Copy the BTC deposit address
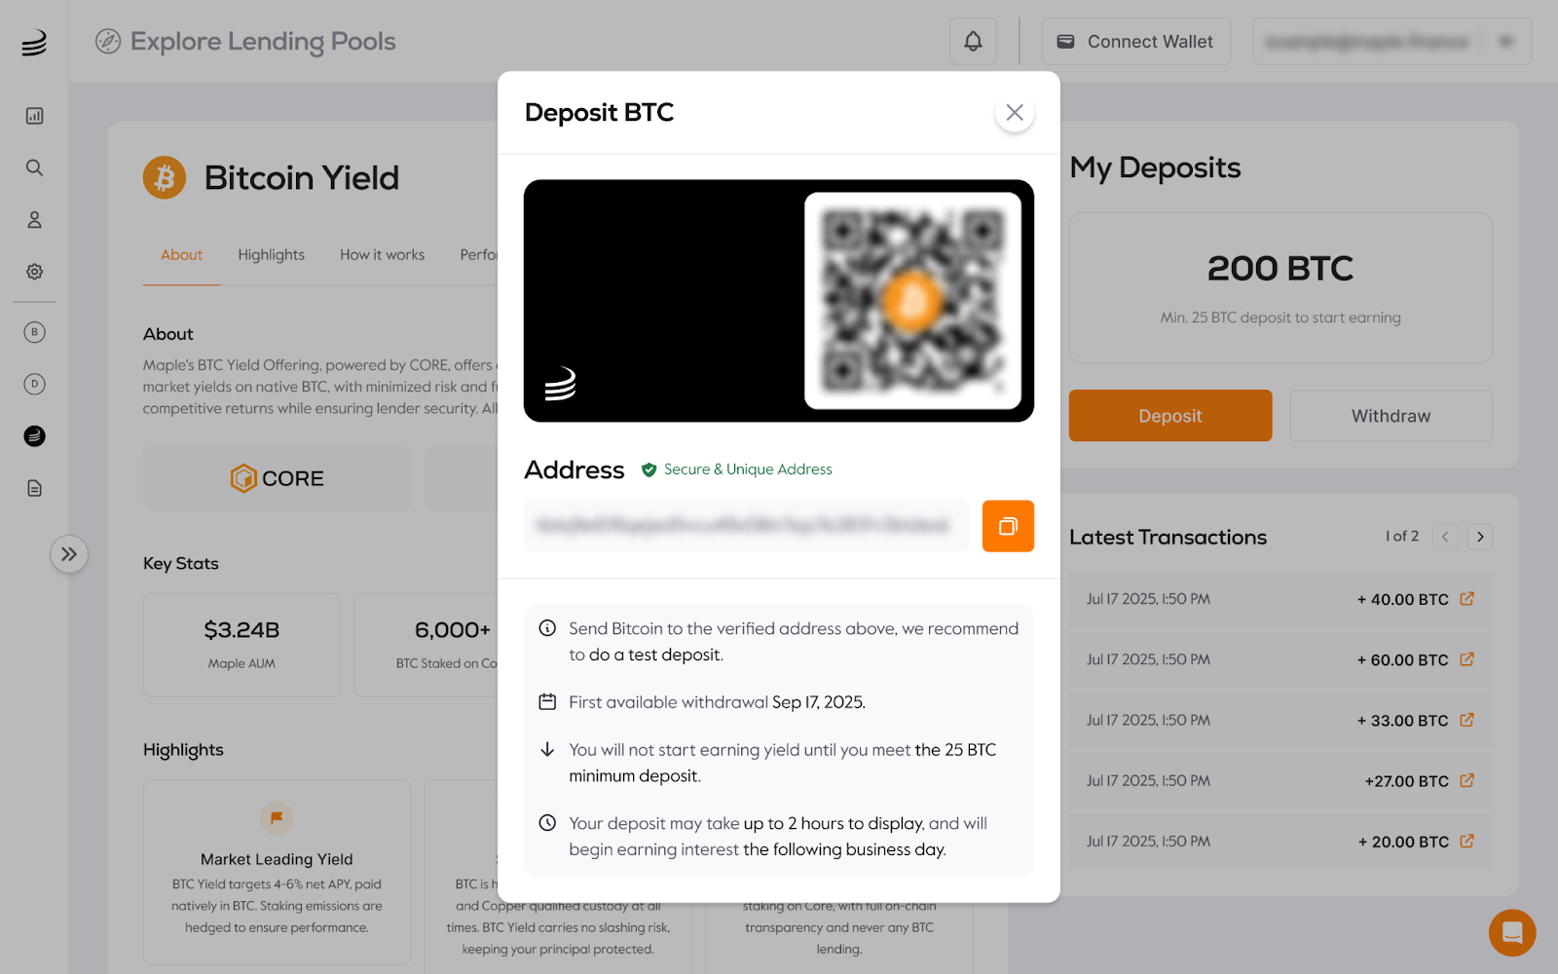 [x=1008, y=526]
